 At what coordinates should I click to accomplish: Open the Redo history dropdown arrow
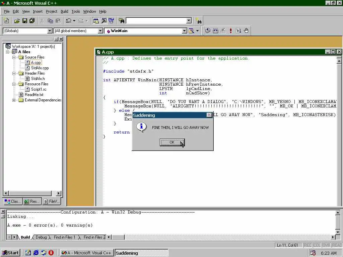87,21
